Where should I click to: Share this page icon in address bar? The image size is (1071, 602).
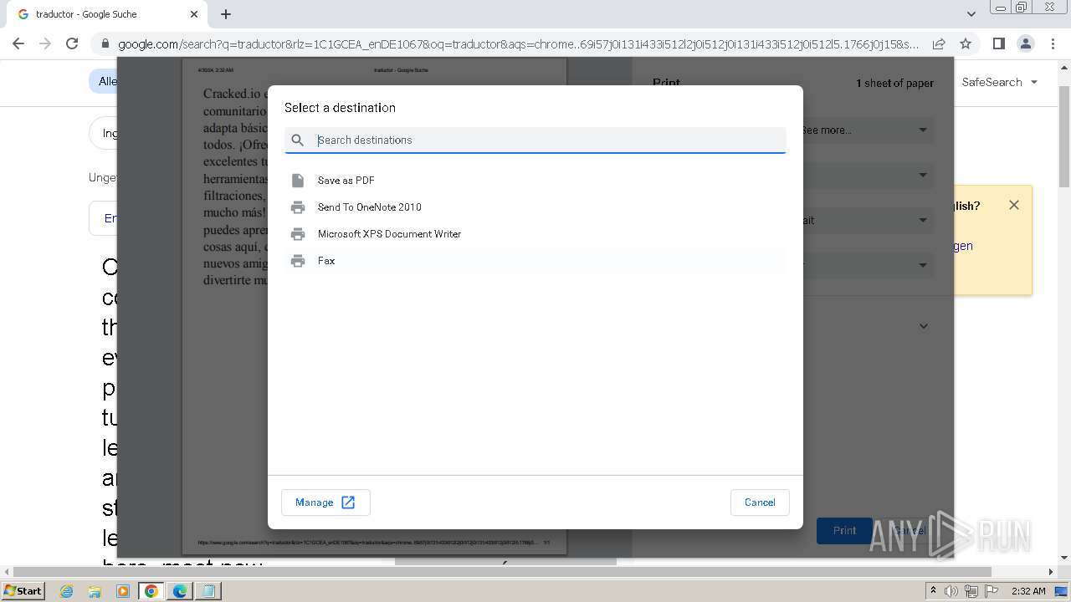(939, 43)
